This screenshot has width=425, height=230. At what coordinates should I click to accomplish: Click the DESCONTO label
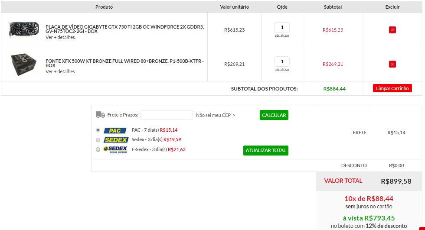coord(354,165)
